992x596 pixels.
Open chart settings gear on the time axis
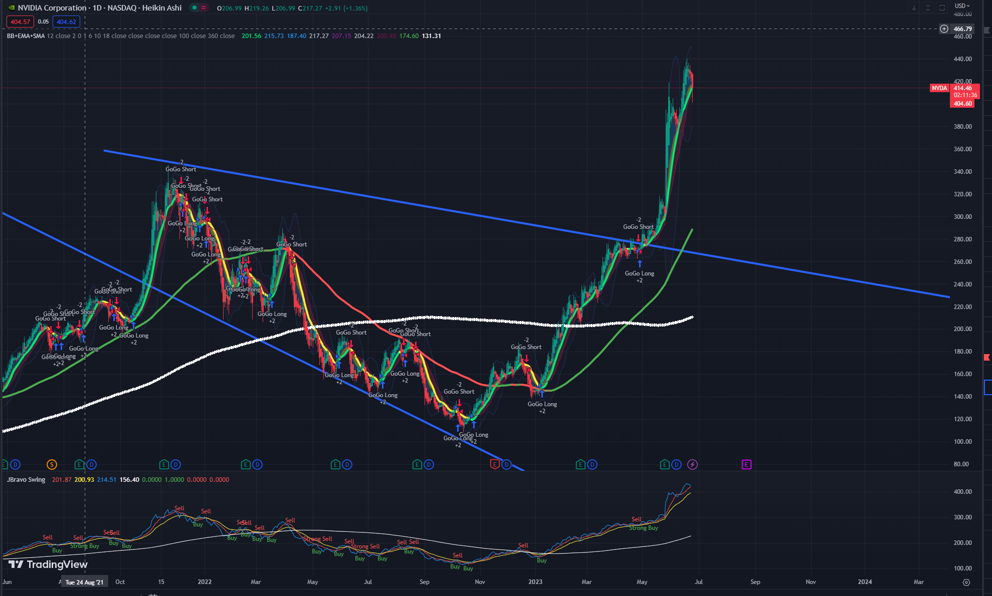(x=966, y=582)
